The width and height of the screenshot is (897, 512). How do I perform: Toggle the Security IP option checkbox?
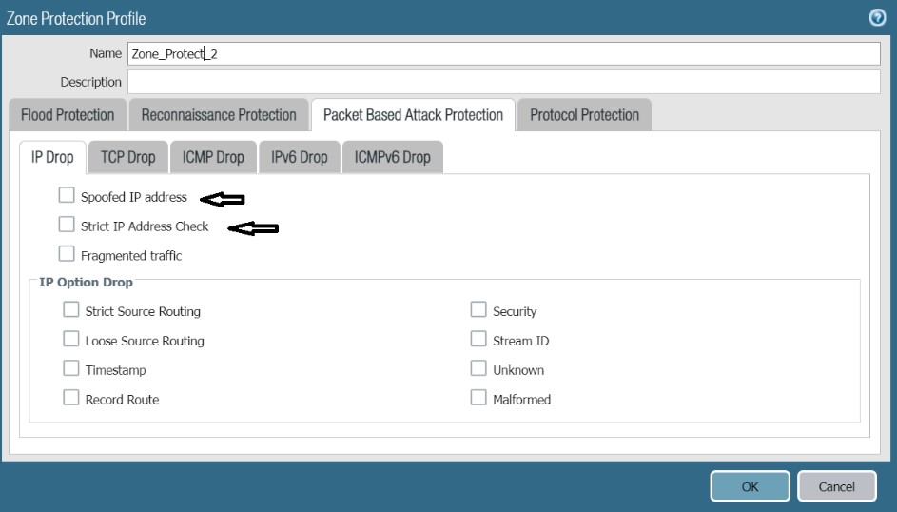click(478, 310)
